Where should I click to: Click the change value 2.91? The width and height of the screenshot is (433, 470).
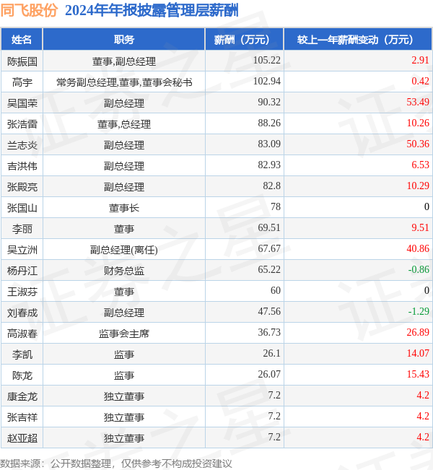pos(420,60)
